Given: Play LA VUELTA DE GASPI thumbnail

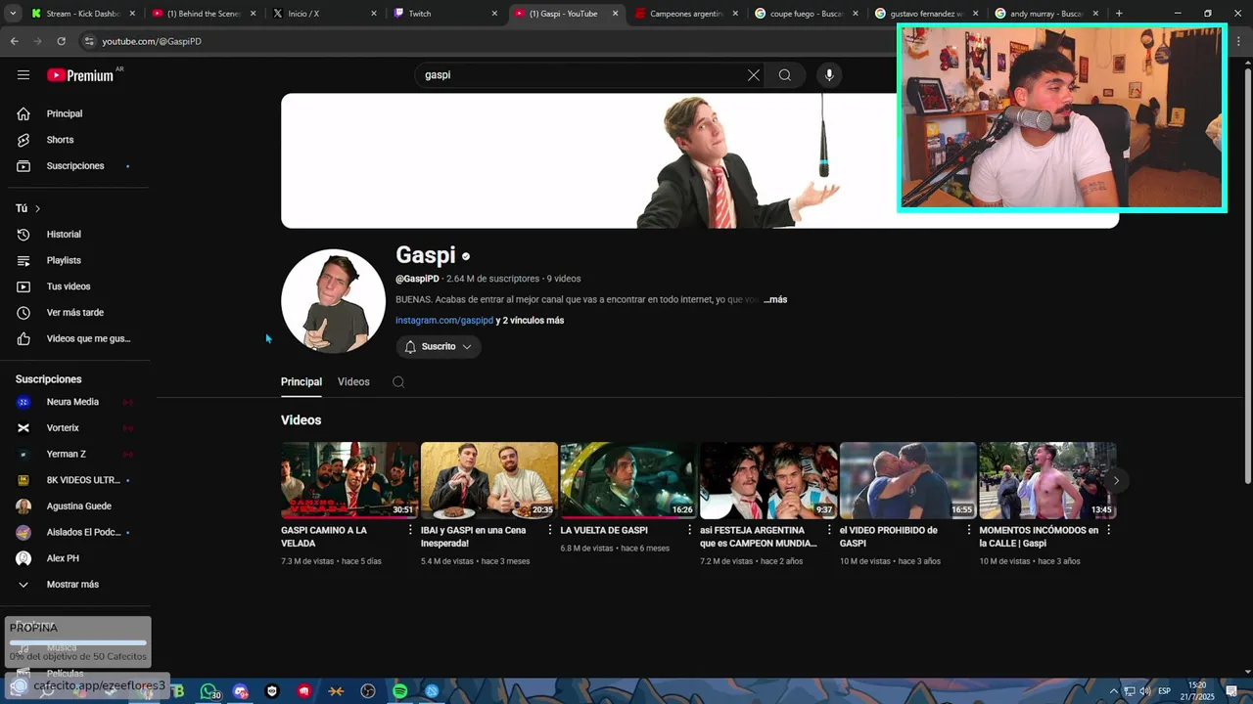Looking at the screenshot, I should point(628,480).
